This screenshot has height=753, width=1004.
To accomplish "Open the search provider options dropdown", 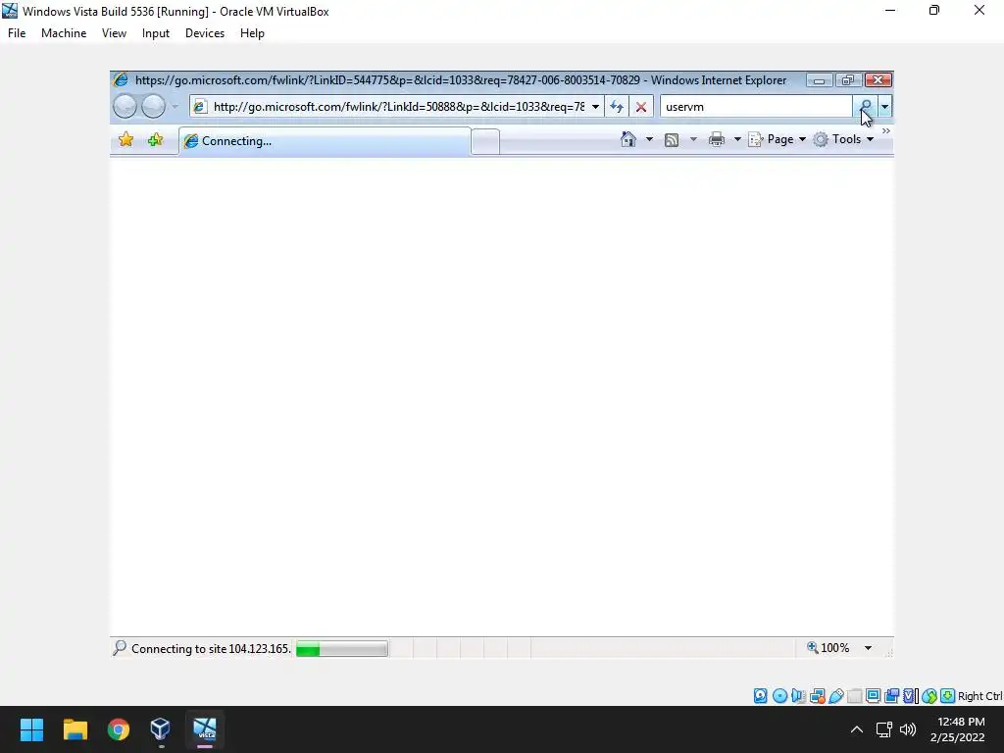I will coord(885,106).
